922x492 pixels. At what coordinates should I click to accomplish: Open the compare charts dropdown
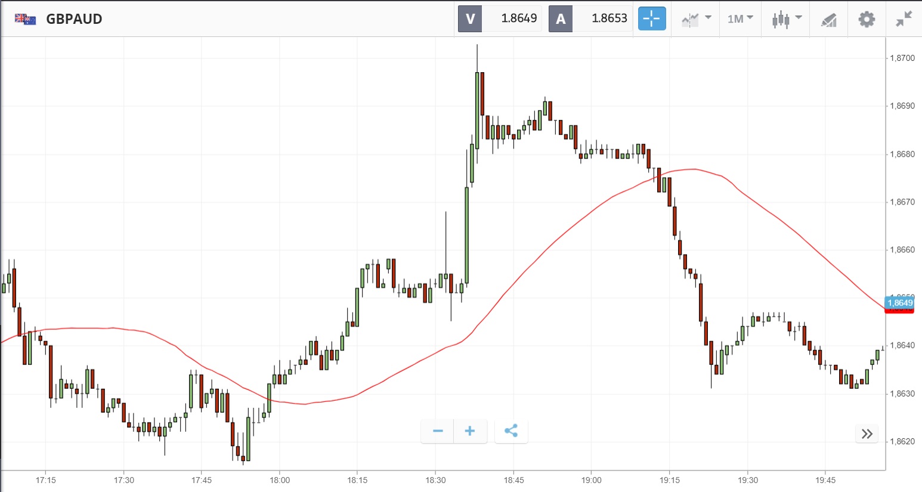696,19
